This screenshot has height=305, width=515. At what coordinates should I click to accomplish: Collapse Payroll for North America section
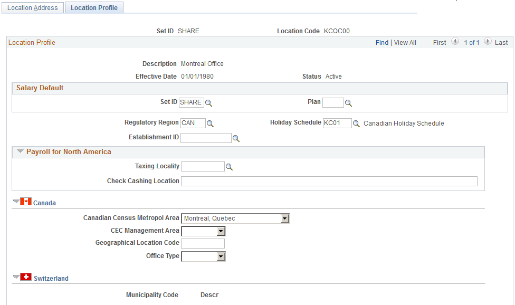pos(21,151)
